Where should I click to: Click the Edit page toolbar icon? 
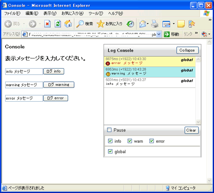pyautogui.click(x=166, y=24)
